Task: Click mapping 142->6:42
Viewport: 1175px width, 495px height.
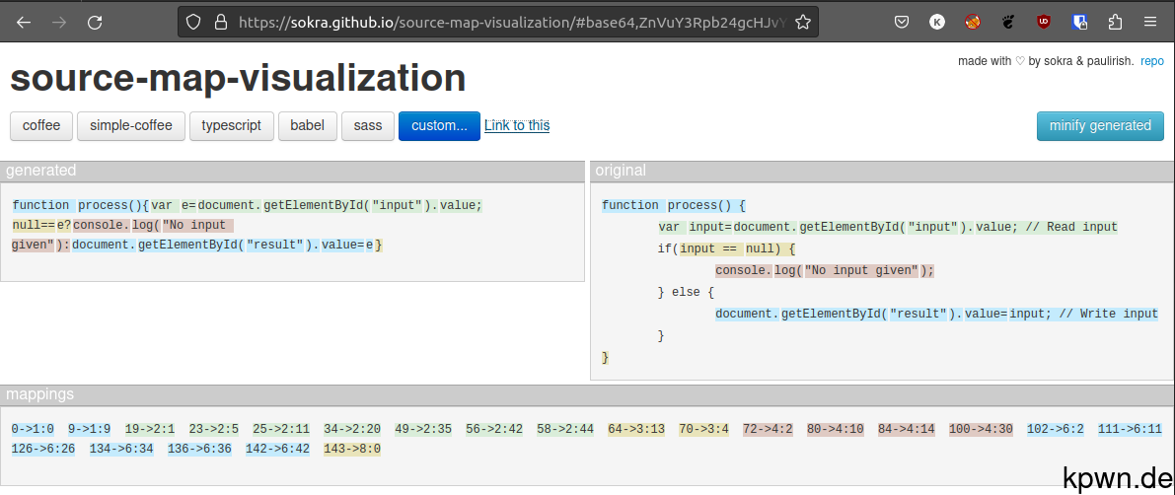Action: pos(278,450)
